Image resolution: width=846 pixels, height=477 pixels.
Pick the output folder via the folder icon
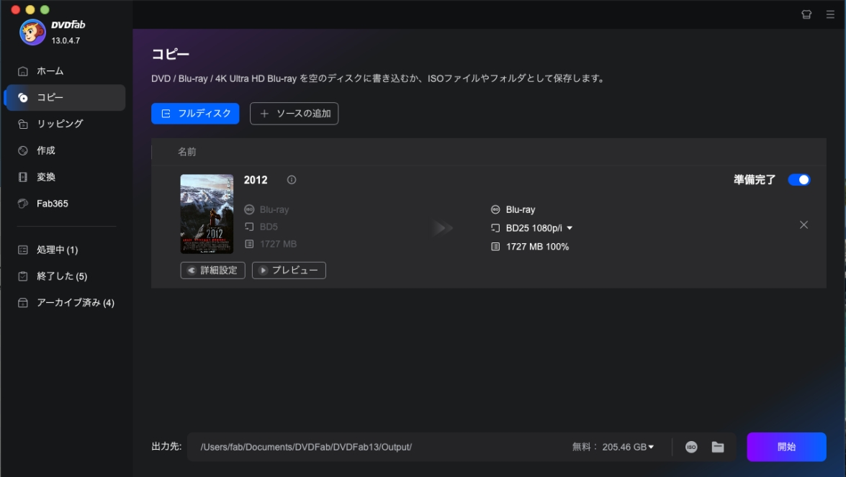click(718, 447)
